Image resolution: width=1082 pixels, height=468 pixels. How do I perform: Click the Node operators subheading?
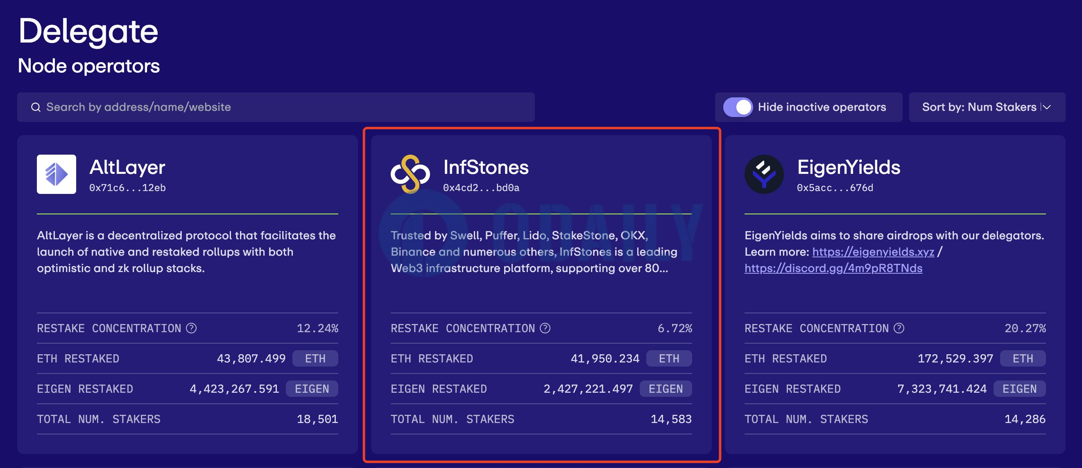pos(88,66)
